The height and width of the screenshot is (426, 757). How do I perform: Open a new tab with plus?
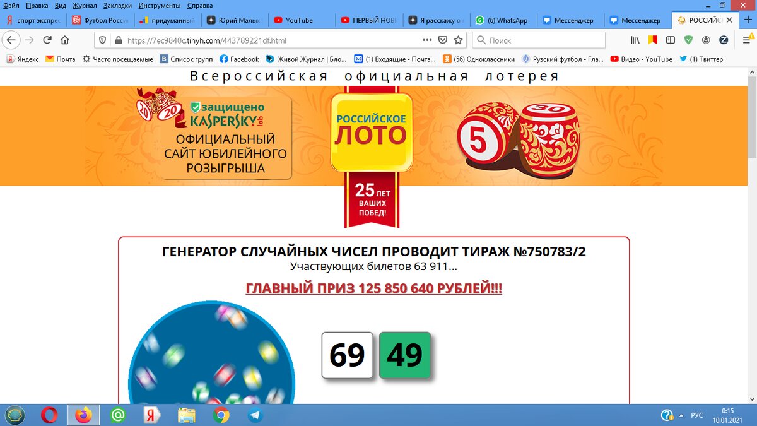[748, 20]
